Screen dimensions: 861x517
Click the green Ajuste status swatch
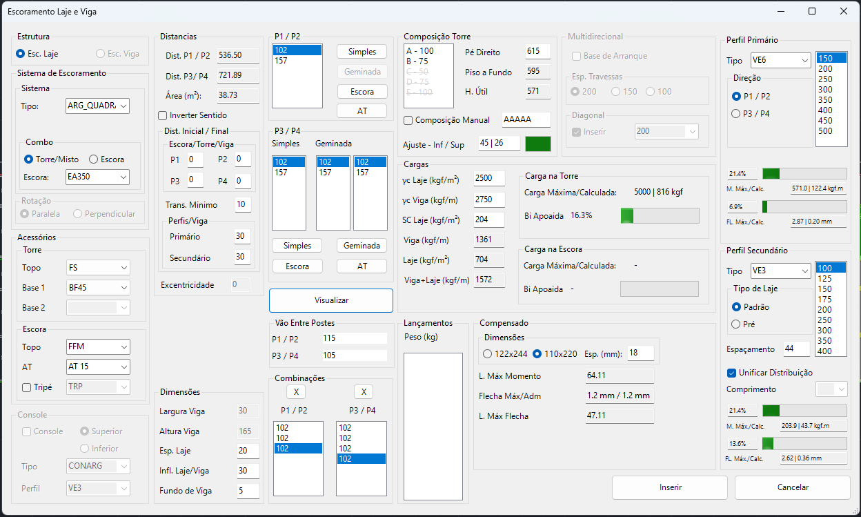pos(538,144)
